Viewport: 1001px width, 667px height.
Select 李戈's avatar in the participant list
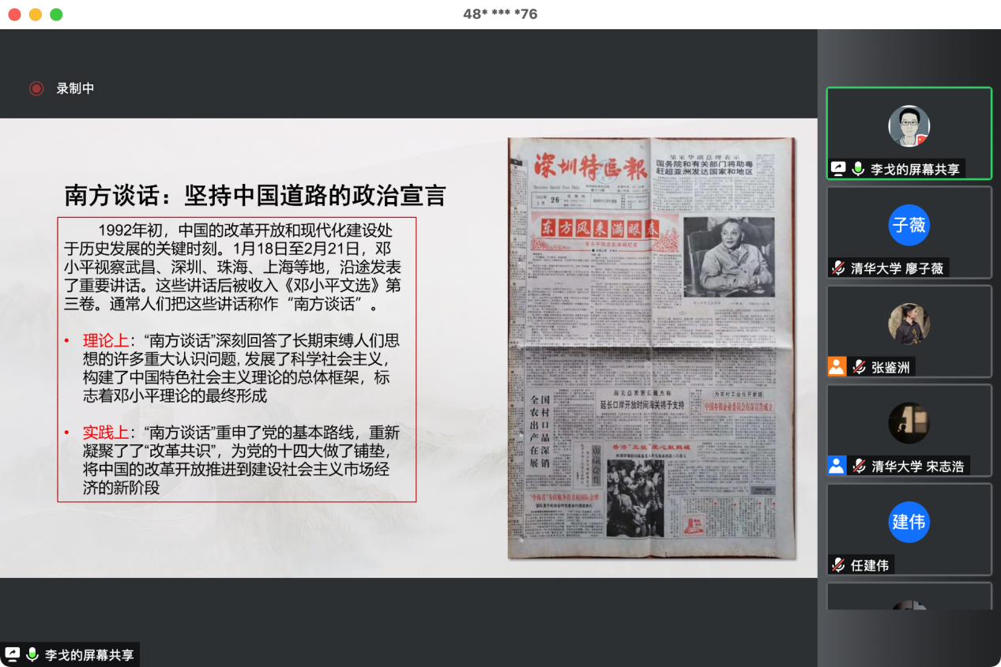coord(909,126)
